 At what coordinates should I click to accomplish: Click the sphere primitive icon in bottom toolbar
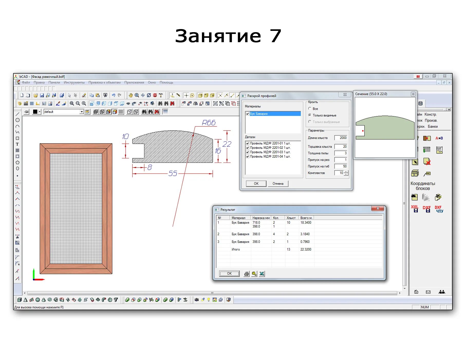38,300
